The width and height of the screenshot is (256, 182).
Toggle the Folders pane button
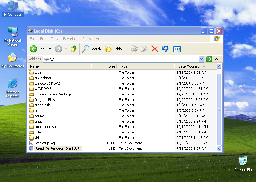115,49
